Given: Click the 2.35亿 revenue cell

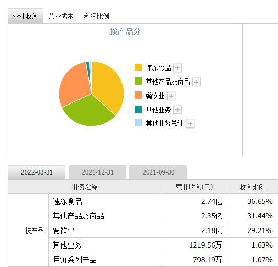Looking at the screenshot, I should point(194,216).
